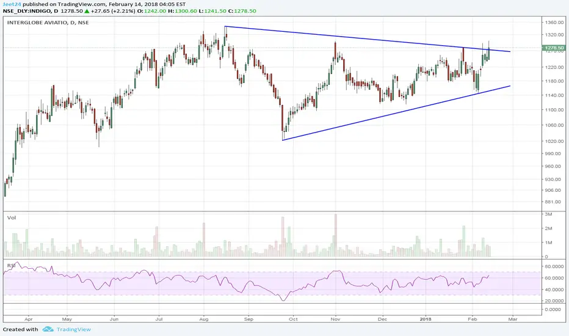This screenshot has width=569, height=336.
Task: Click the Nov label on time axis
Action: click(335, 320)
